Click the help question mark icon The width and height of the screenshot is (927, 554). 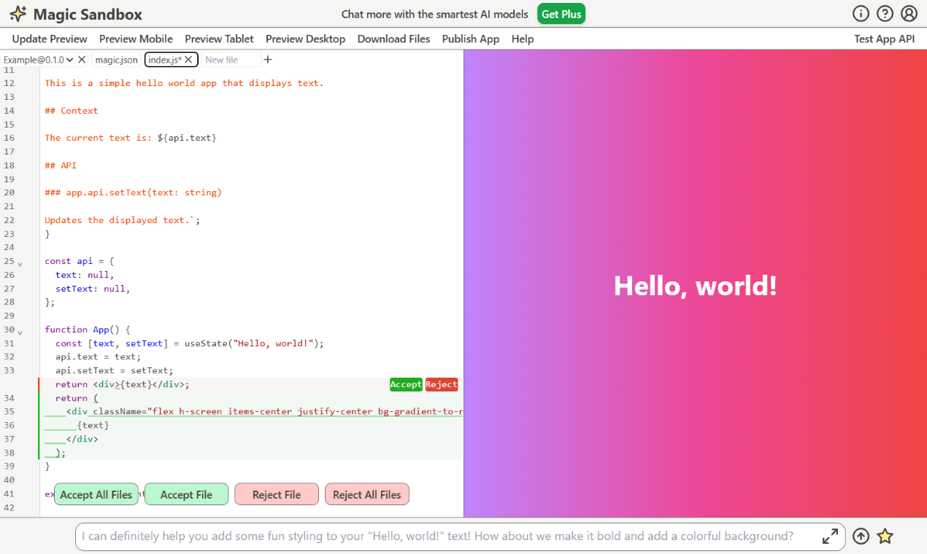(x=885, y=14)
